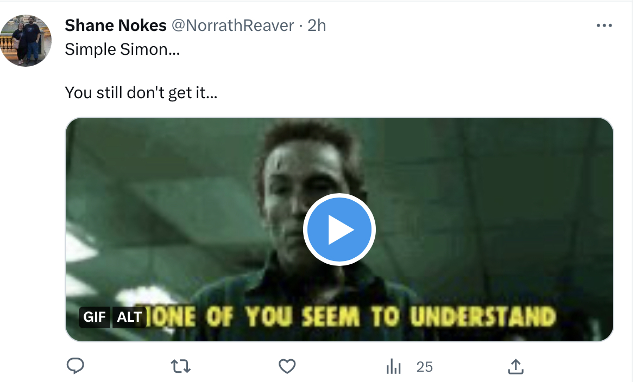Open the reply speech bubble icon

pos(75,366)
